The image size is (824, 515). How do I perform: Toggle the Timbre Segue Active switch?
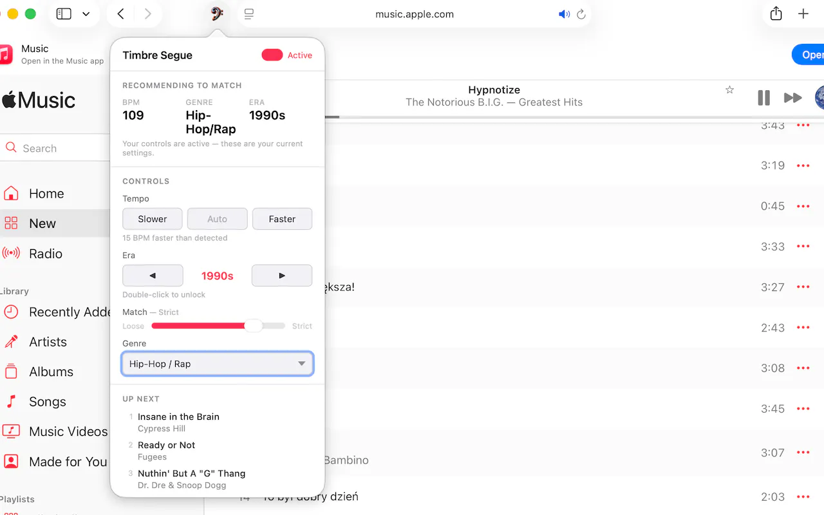(x=272, y=55)
